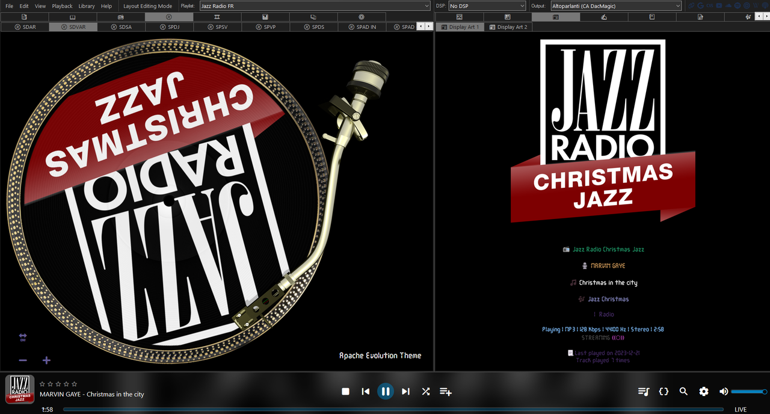Click the Jazz Radio Christmas Jazz station text

[608, 249]
